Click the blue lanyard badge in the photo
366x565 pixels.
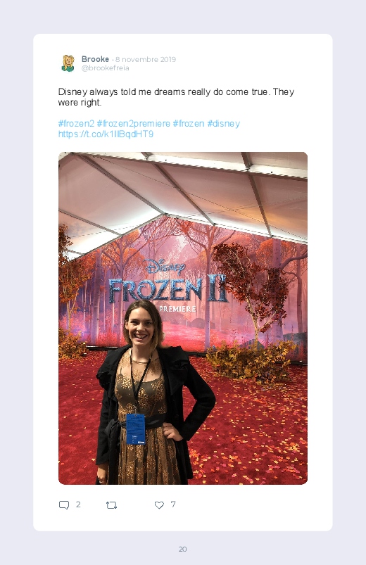click(x=136, y=428)
